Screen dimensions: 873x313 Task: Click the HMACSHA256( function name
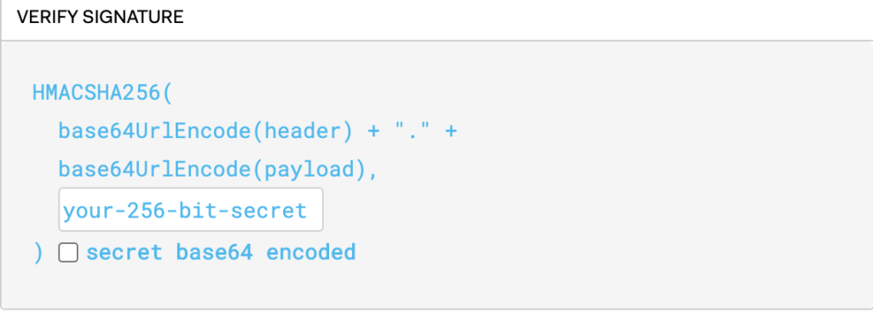click(x=103, y=92)
